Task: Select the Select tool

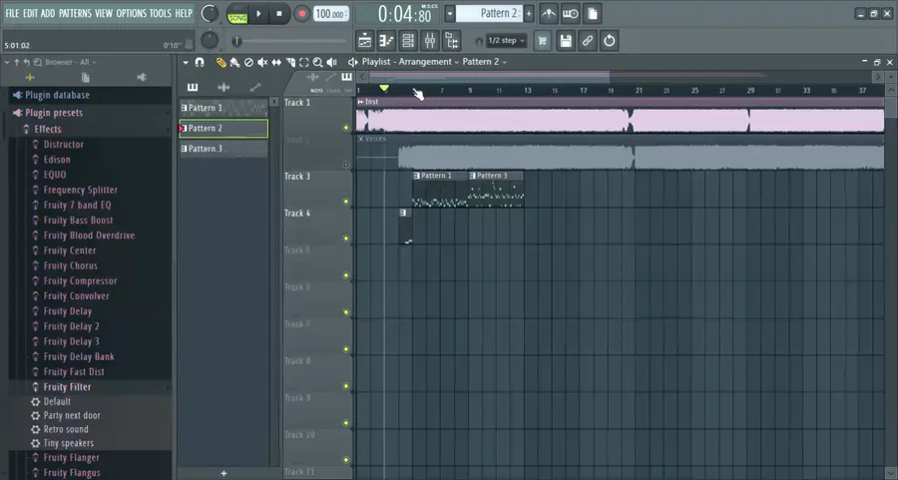Action: click(304, 62)
